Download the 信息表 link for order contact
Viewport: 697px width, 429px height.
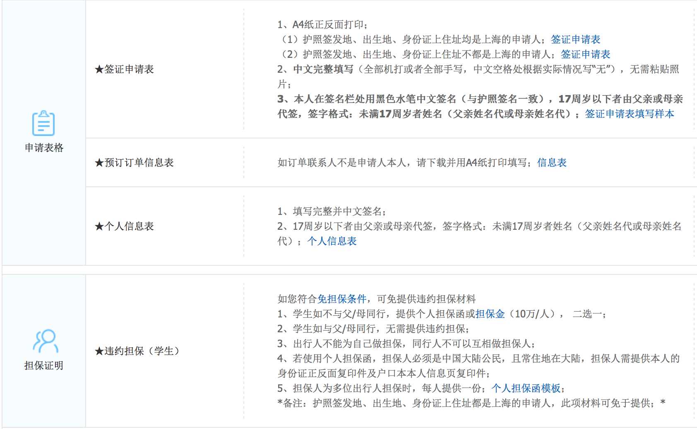552,162
